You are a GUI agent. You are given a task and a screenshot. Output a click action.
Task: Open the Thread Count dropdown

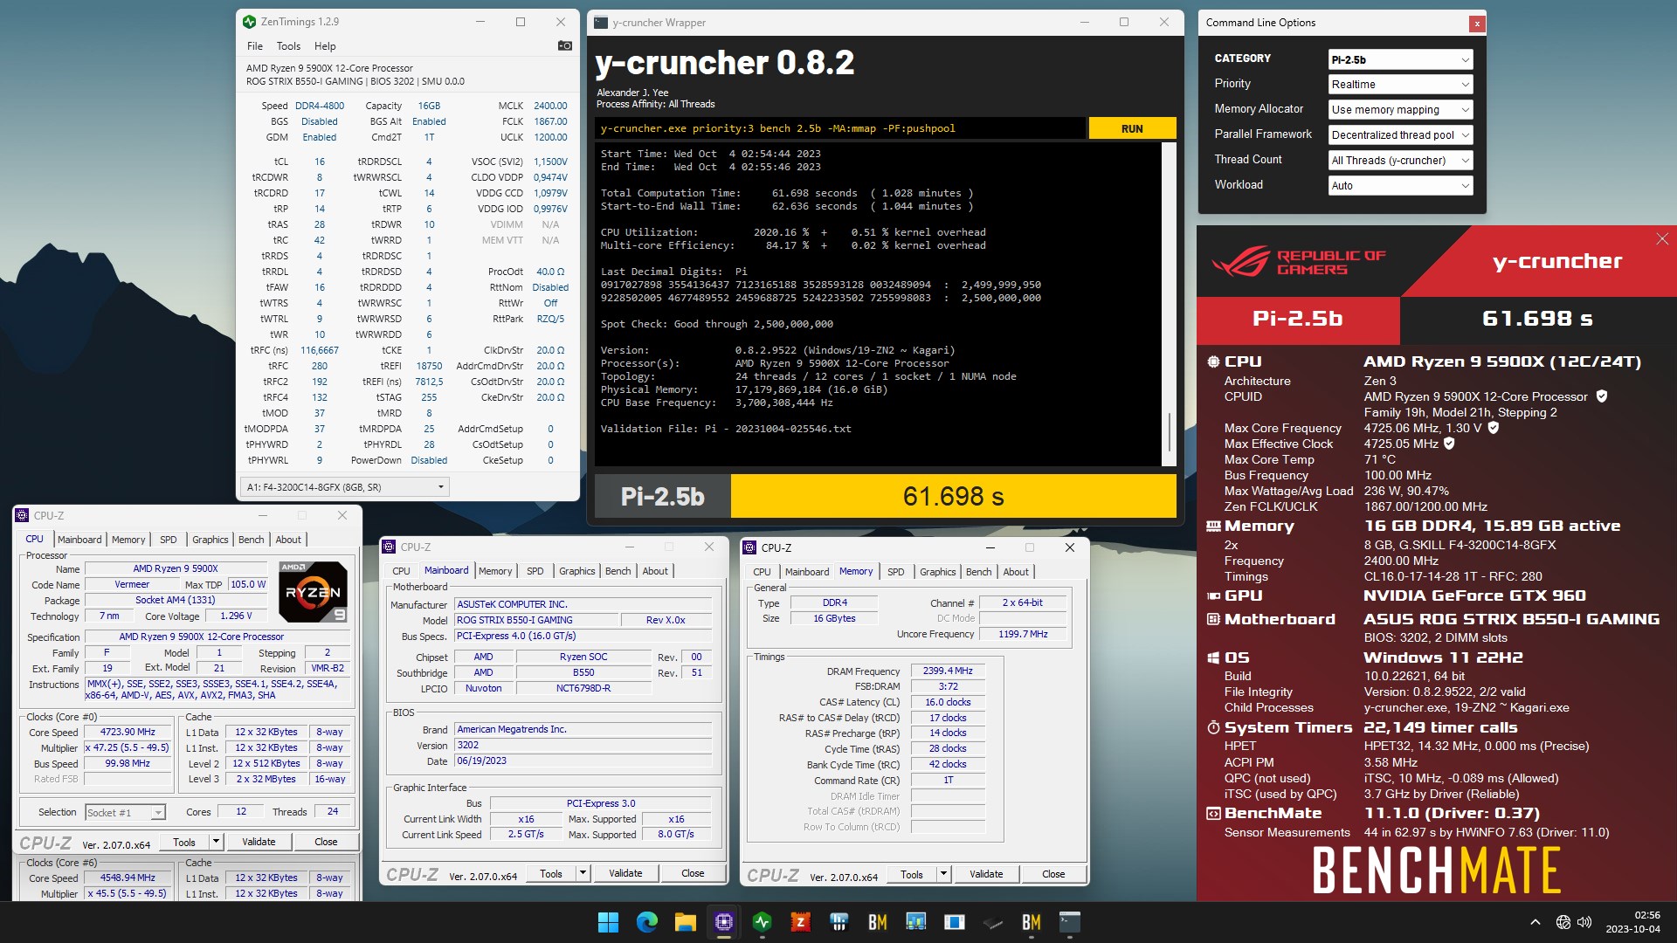1400,161
